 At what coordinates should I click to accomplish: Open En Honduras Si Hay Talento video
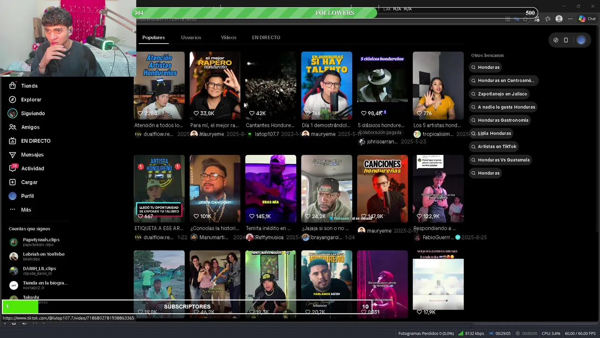point(326,85)
